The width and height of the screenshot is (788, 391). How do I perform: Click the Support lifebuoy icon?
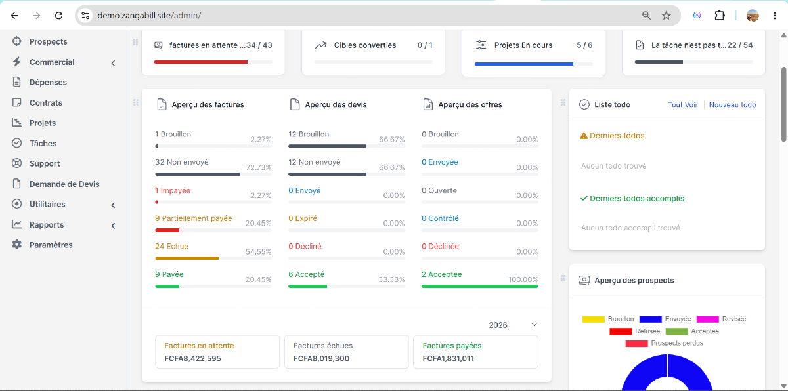point(17,163)
